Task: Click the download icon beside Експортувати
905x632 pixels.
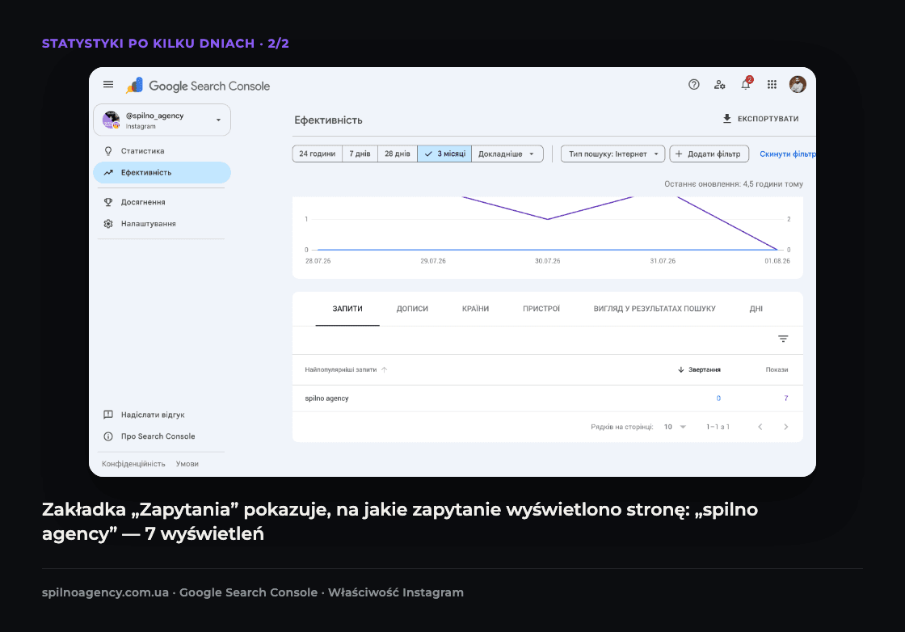Action: [x=727, y=118]
